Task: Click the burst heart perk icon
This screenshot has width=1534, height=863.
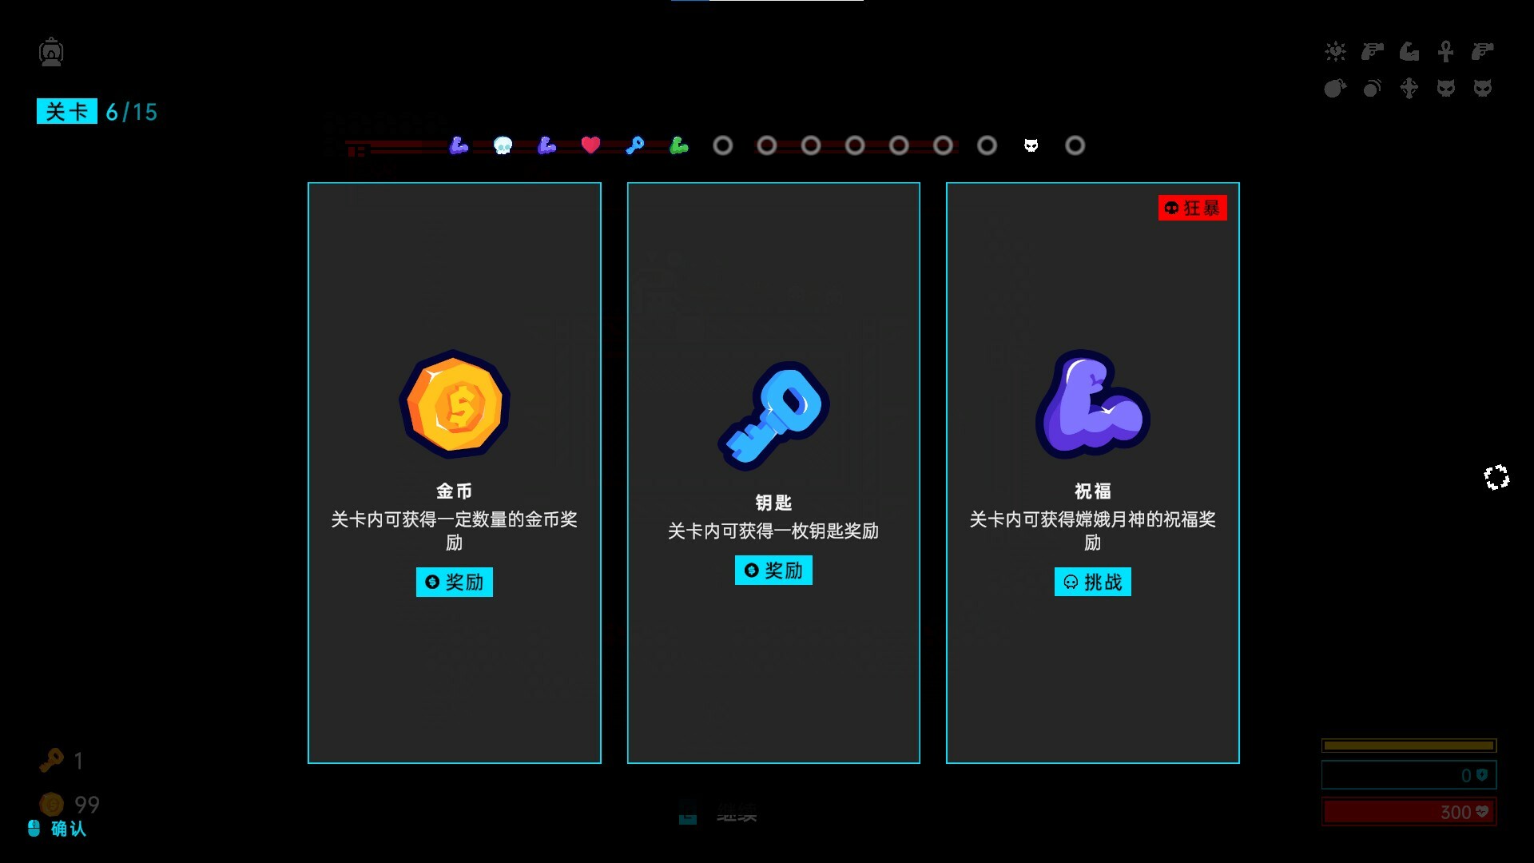Action: pos(1335,52)
